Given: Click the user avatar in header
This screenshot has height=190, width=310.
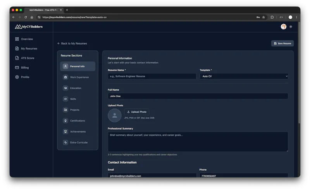Looking at the screenshot, I should 284,27.
